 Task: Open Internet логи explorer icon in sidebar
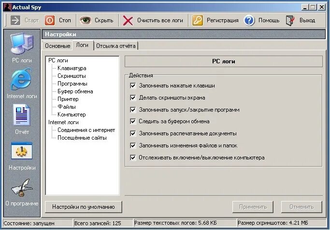coord(21,79)
